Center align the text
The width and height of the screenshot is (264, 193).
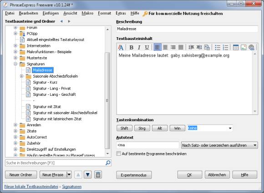pos(165,47)
